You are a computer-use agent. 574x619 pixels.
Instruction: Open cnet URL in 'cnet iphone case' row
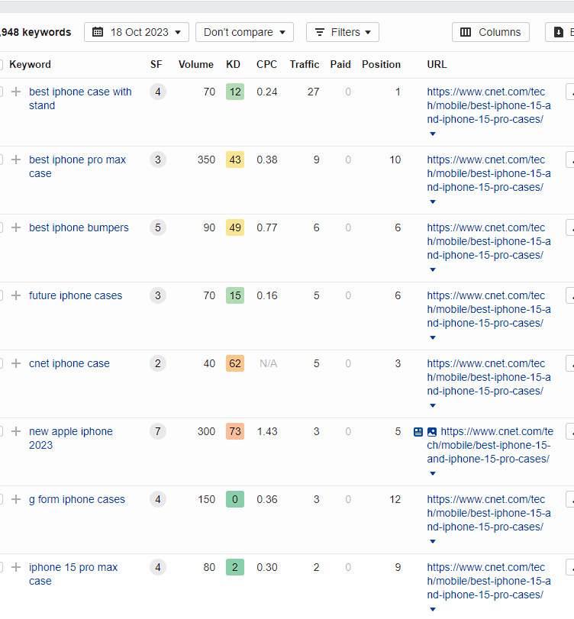489,377
